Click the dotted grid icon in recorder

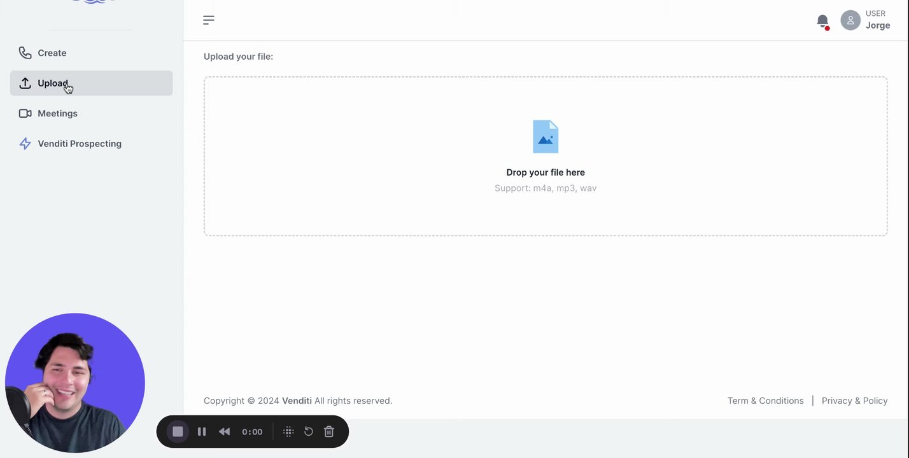(288, 431)
